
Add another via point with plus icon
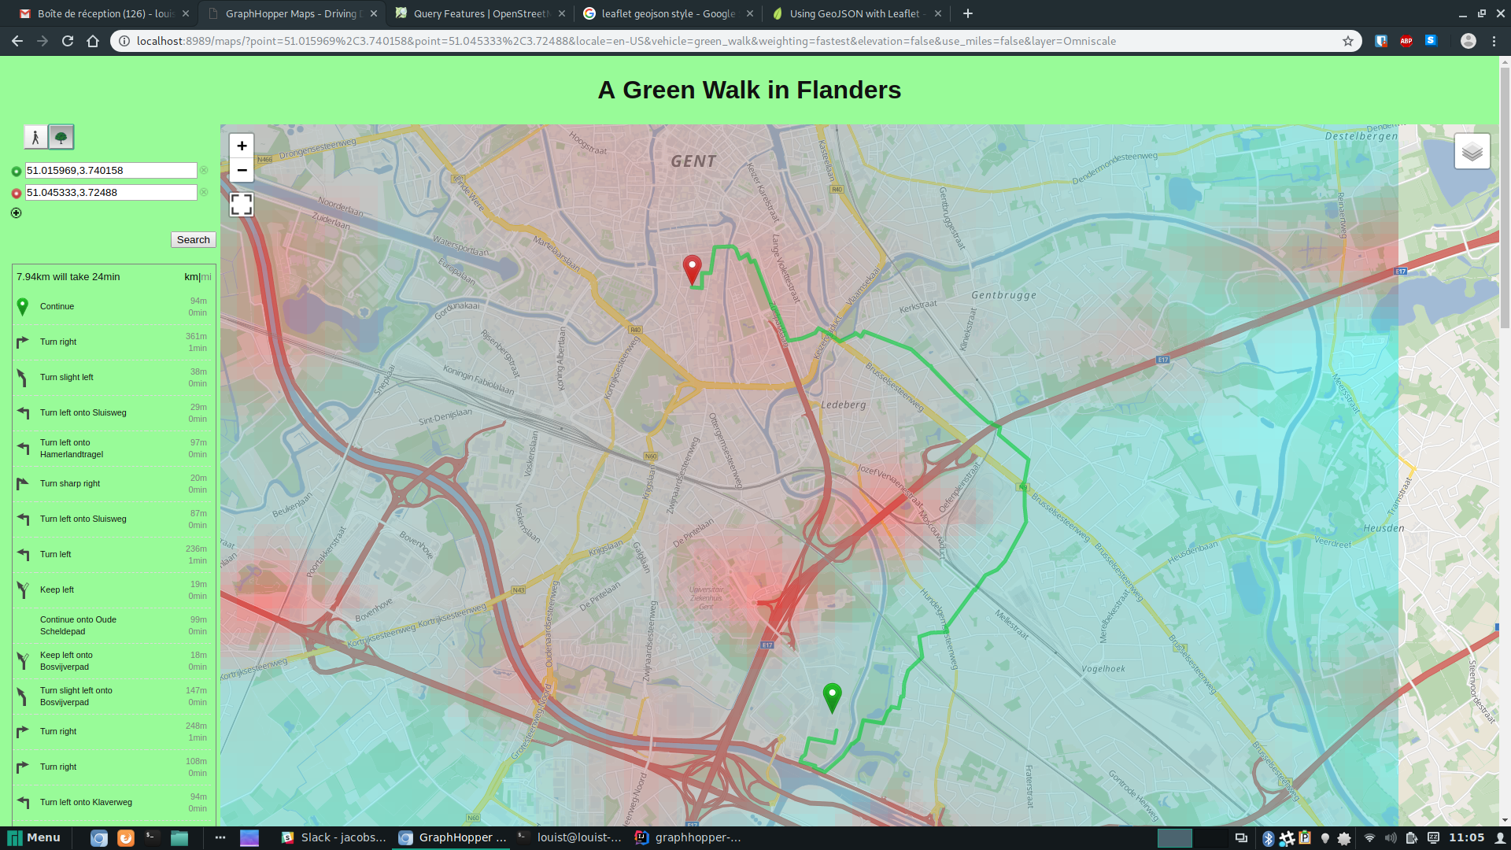tap(16, 213)
